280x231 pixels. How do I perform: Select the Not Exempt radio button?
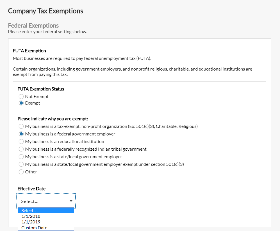[x=21, y=96]
